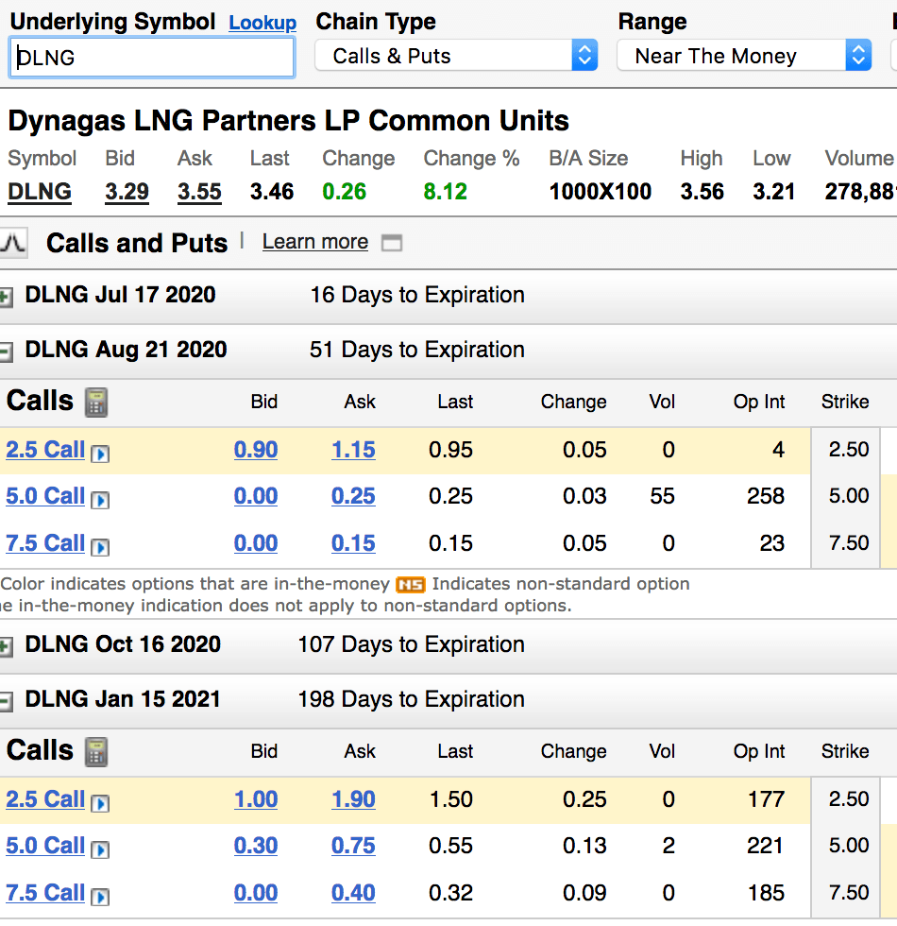Click bid 0.00 for Aug 7.5 Call
This screenshot has height=926, width=897.
[256, 543]
